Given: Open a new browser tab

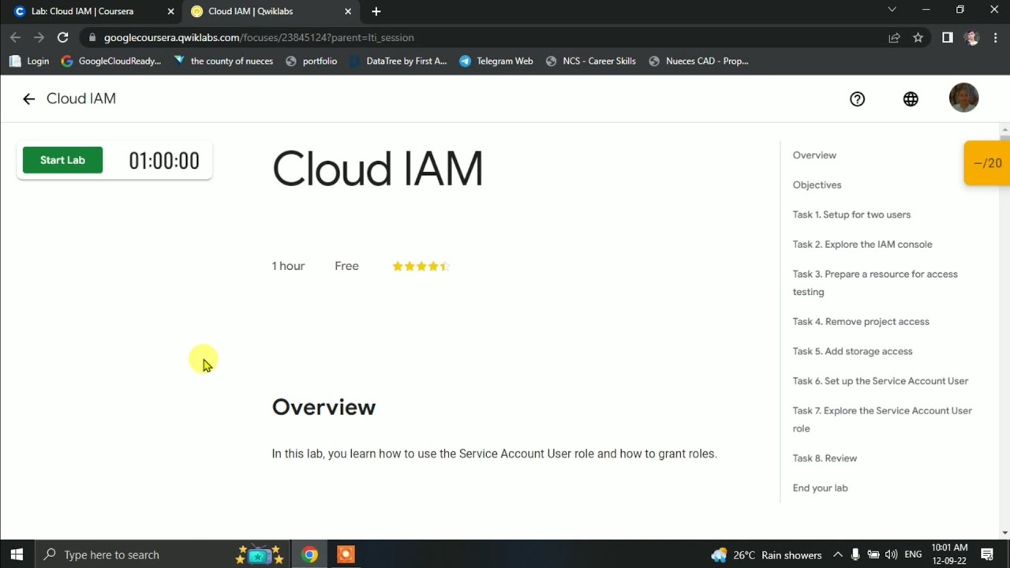Looking at the screenshot, I should click(376, 11).
